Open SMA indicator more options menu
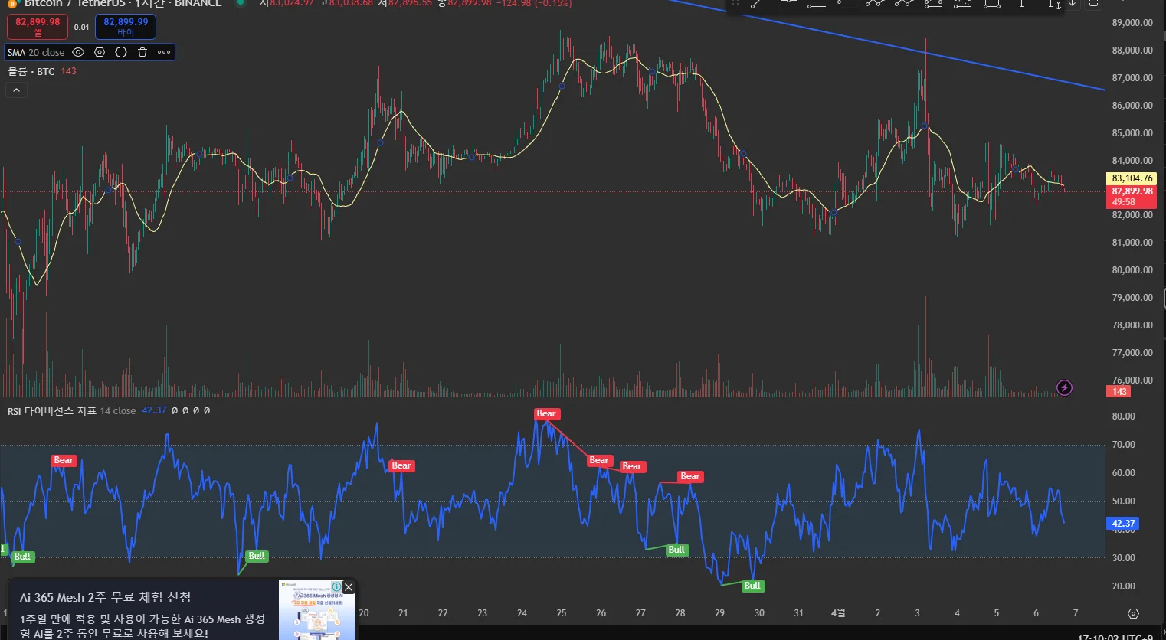 tap(164, 52)
